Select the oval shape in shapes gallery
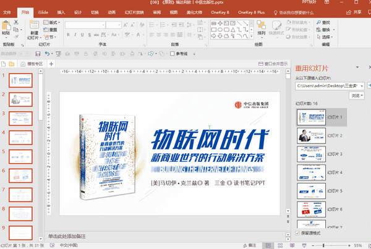 pos(220,30)
